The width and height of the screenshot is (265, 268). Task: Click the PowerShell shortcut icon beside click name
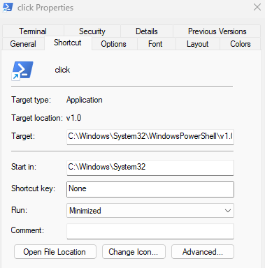pyautogui.click(x=22, y=70)
